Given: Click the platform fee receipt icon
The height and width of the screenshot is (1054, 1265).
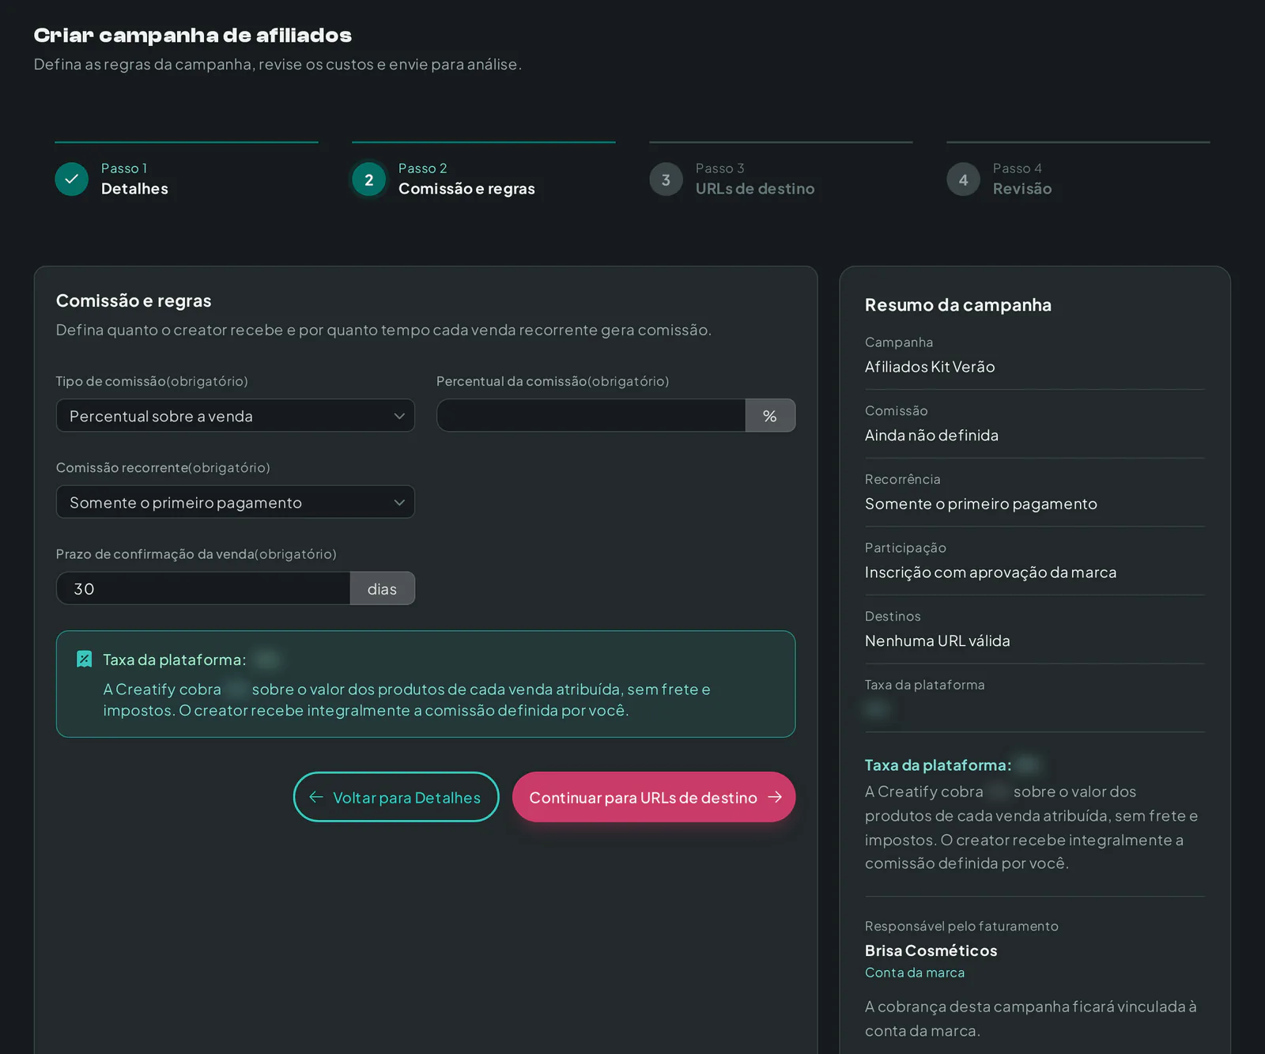Looking at the screenshot, I should 84,659.
